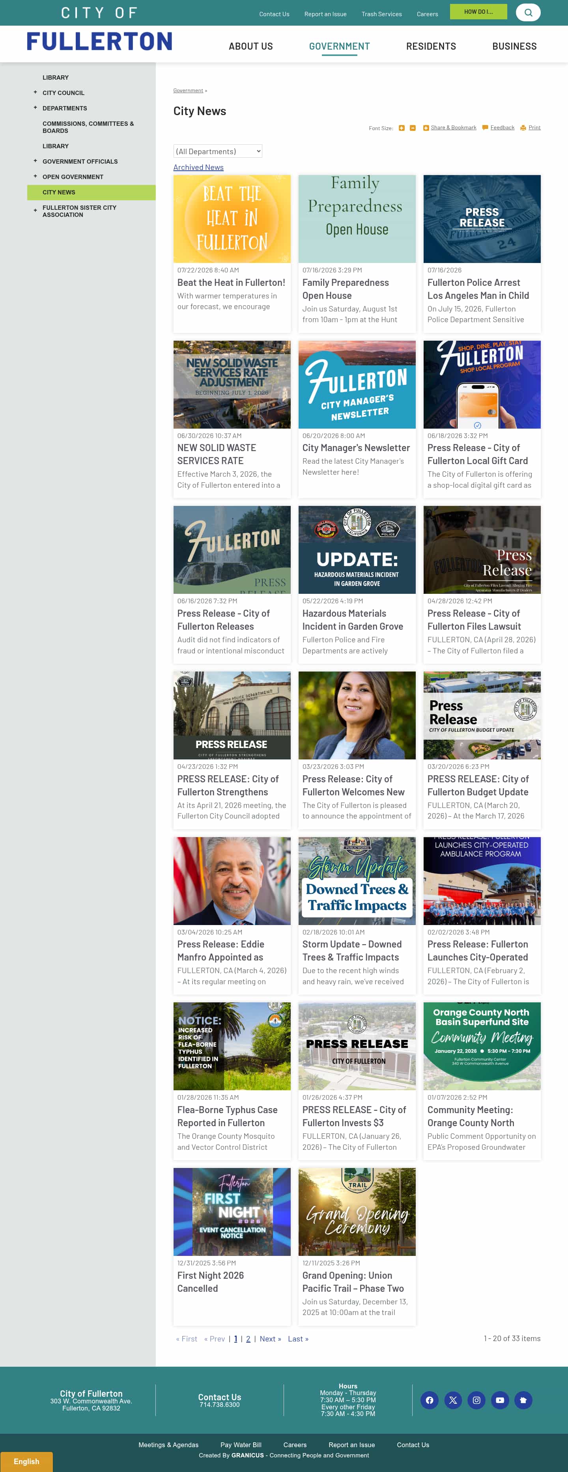Decrease font size with minus icon
The image size is (568, 1472).
tap(413, 128)
